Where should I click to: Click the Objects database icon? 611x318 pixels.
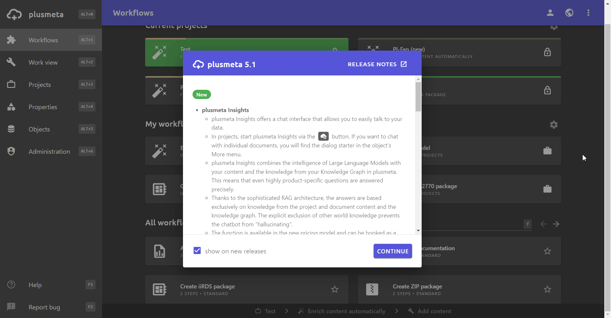(x=11, y=129)
